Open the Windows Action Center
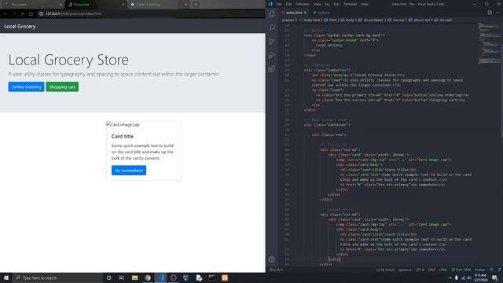This screenshot has width=503, height=283. click(495, 277)
